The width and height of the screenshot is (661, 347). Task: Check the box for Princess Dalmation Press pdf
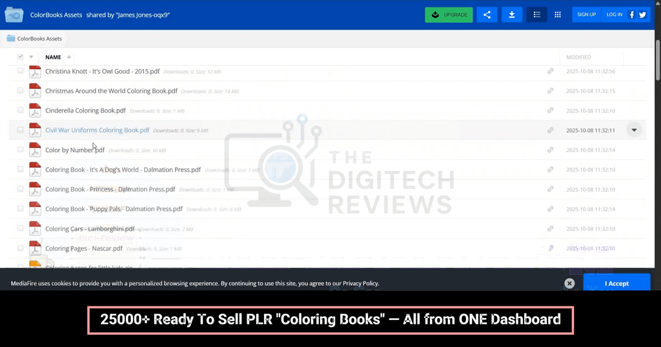pos(20,189)
